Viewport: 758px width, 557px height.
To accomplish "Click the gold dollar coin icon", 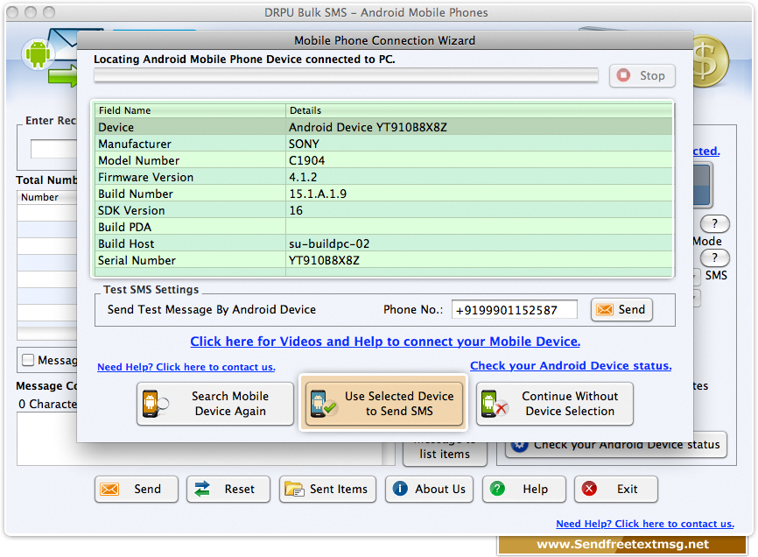I will point(711,61).
